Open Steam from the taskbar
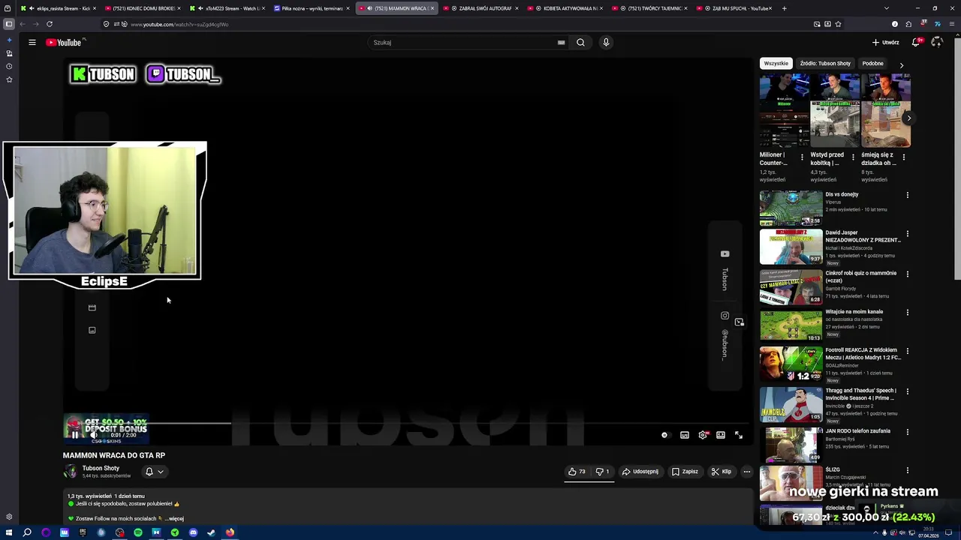This screenshot has width=961, height=540. click(x=211, y=532)
